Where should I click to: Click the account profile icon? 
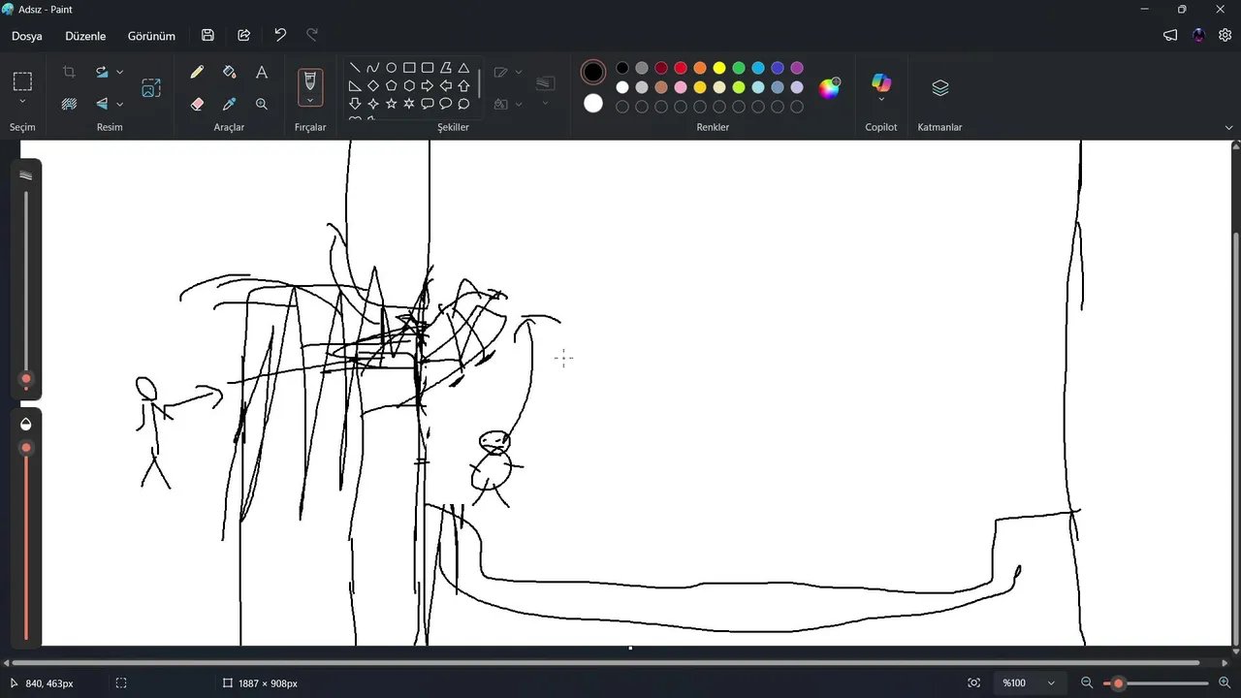pyautogui.click(x=1198, y=35)
